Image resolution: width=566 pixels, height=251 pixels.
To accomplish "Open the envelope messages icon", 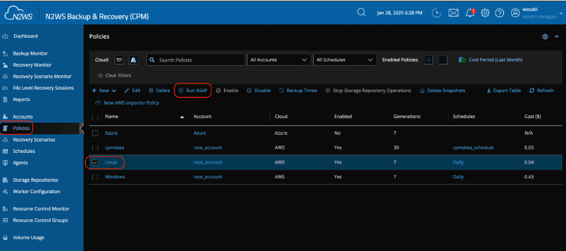I will click(x=453, y=13).
